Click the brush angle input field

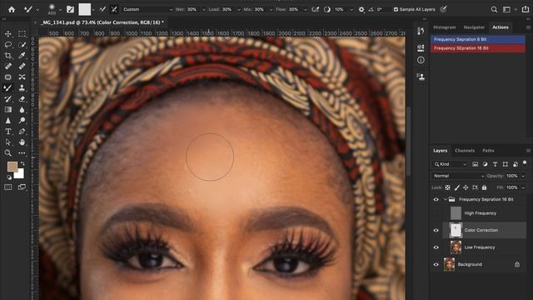coord(382,9)
